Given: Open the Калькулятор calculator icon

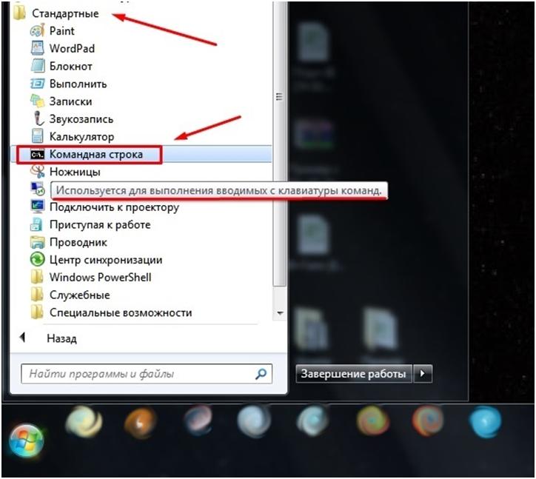Looking at the screenshot, I should [x=37, y=137].
